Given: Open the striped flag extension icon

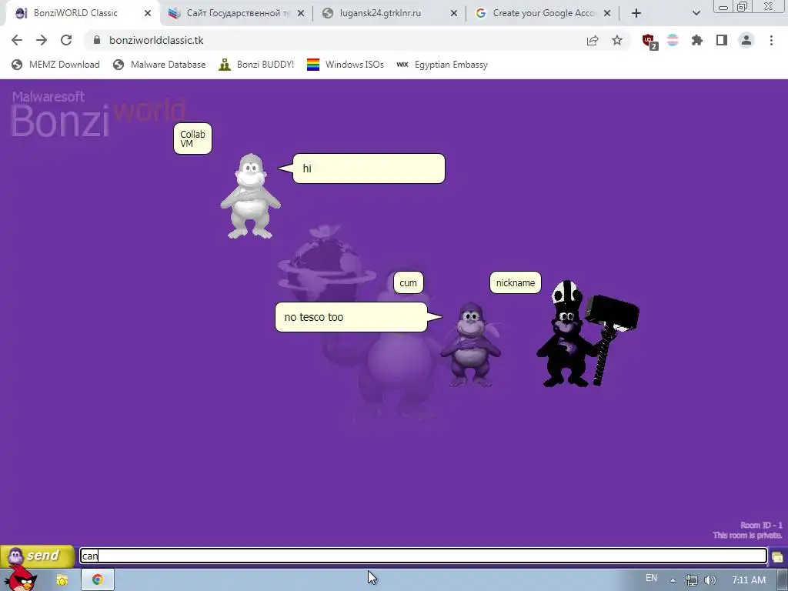Looking at the screenshot, I should tap(673, 40).
